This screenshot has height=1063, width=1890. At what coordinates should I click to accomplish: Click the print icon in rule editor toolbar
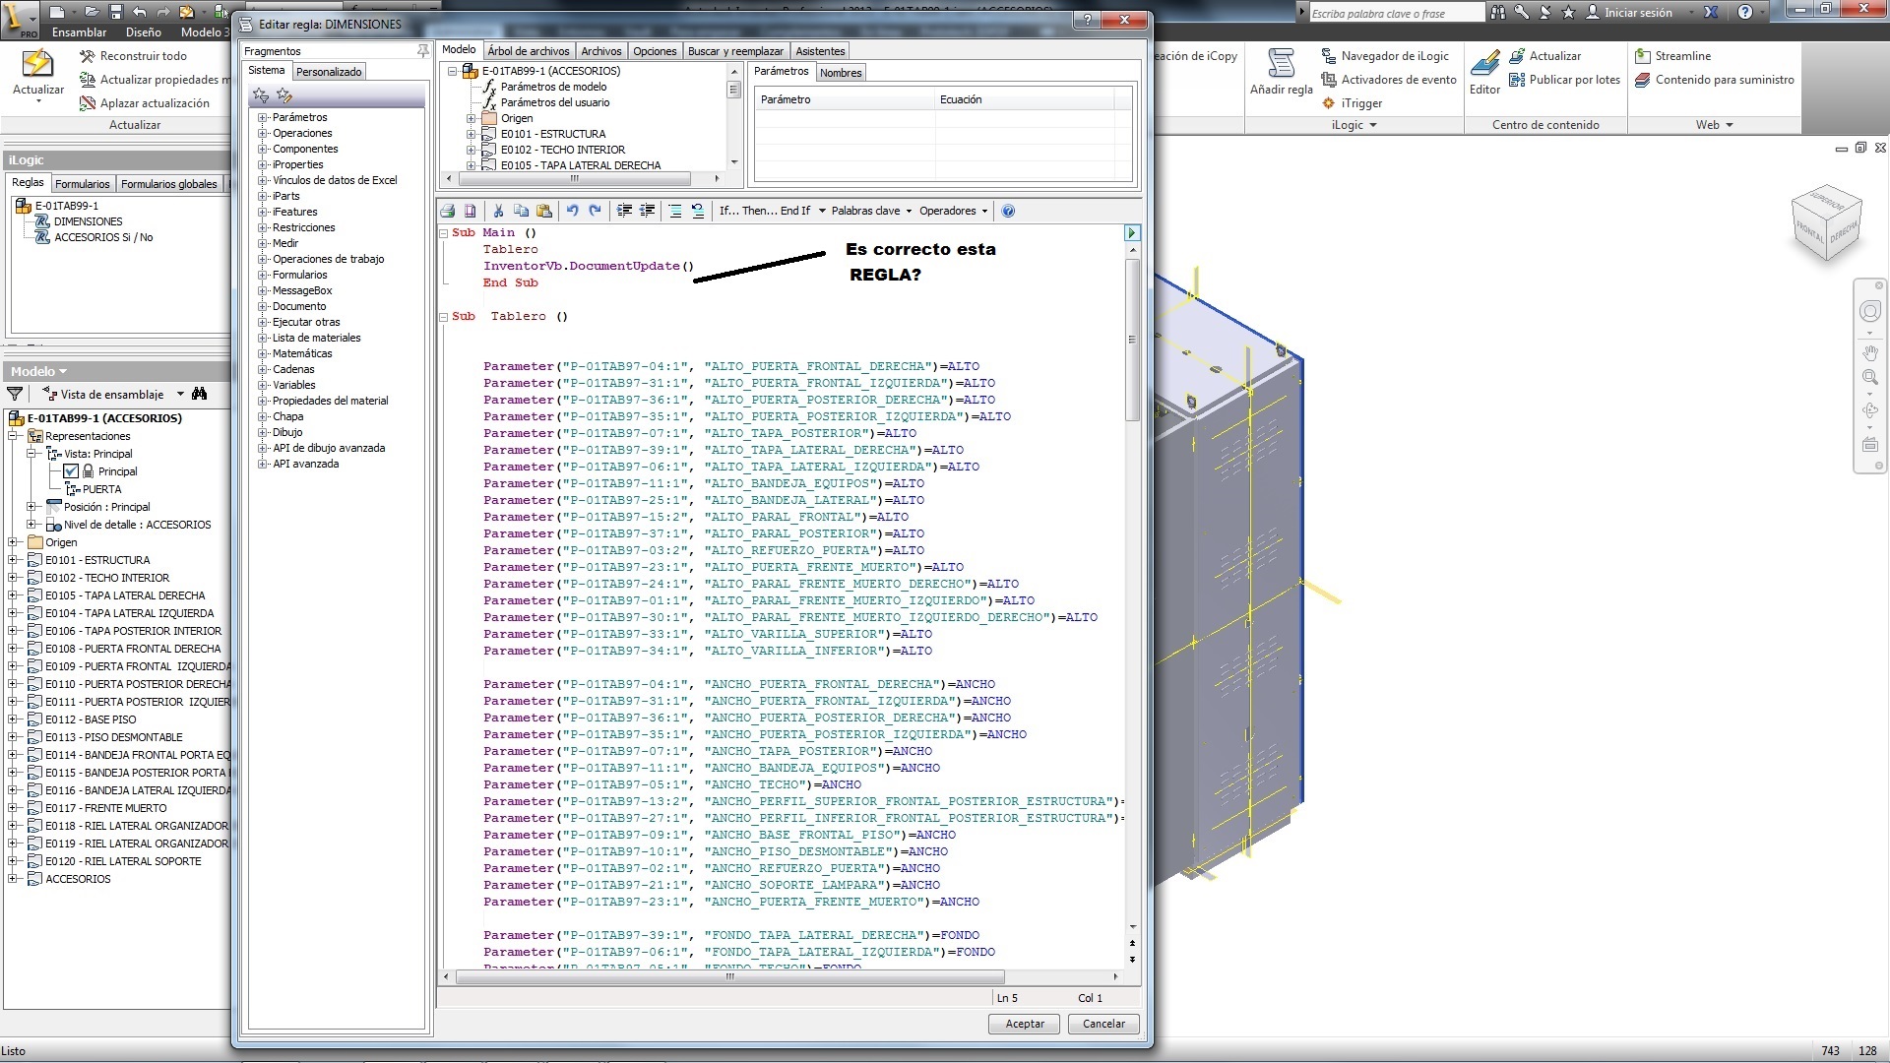pyautogui.click(x=448, y=211)
